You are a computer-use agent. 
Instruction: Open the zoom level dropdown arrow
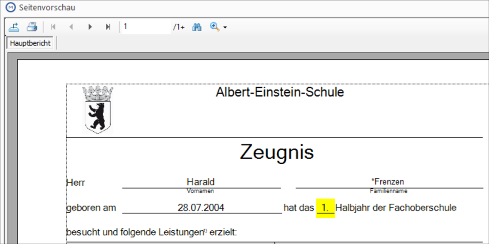225,28
